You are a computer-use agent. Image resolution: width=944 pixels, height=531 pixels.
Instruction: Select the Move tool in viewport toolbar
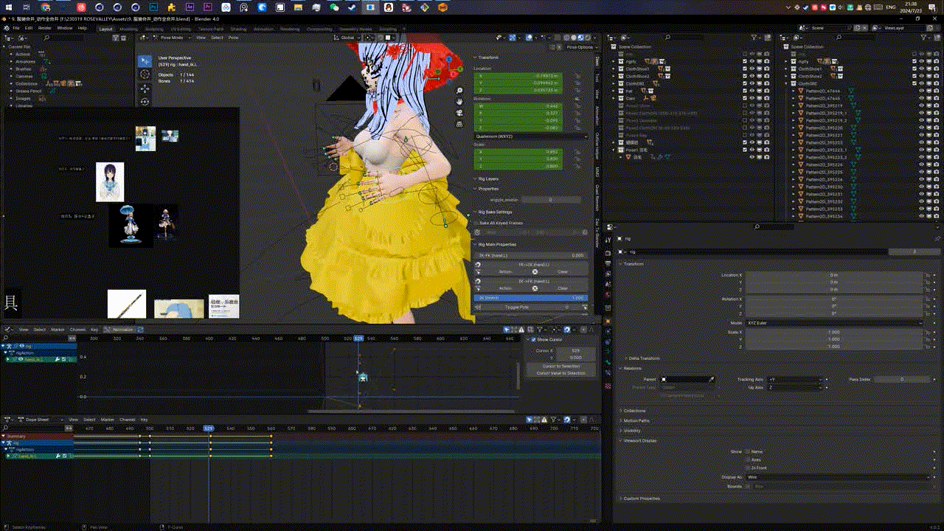(x=145, y=88)
